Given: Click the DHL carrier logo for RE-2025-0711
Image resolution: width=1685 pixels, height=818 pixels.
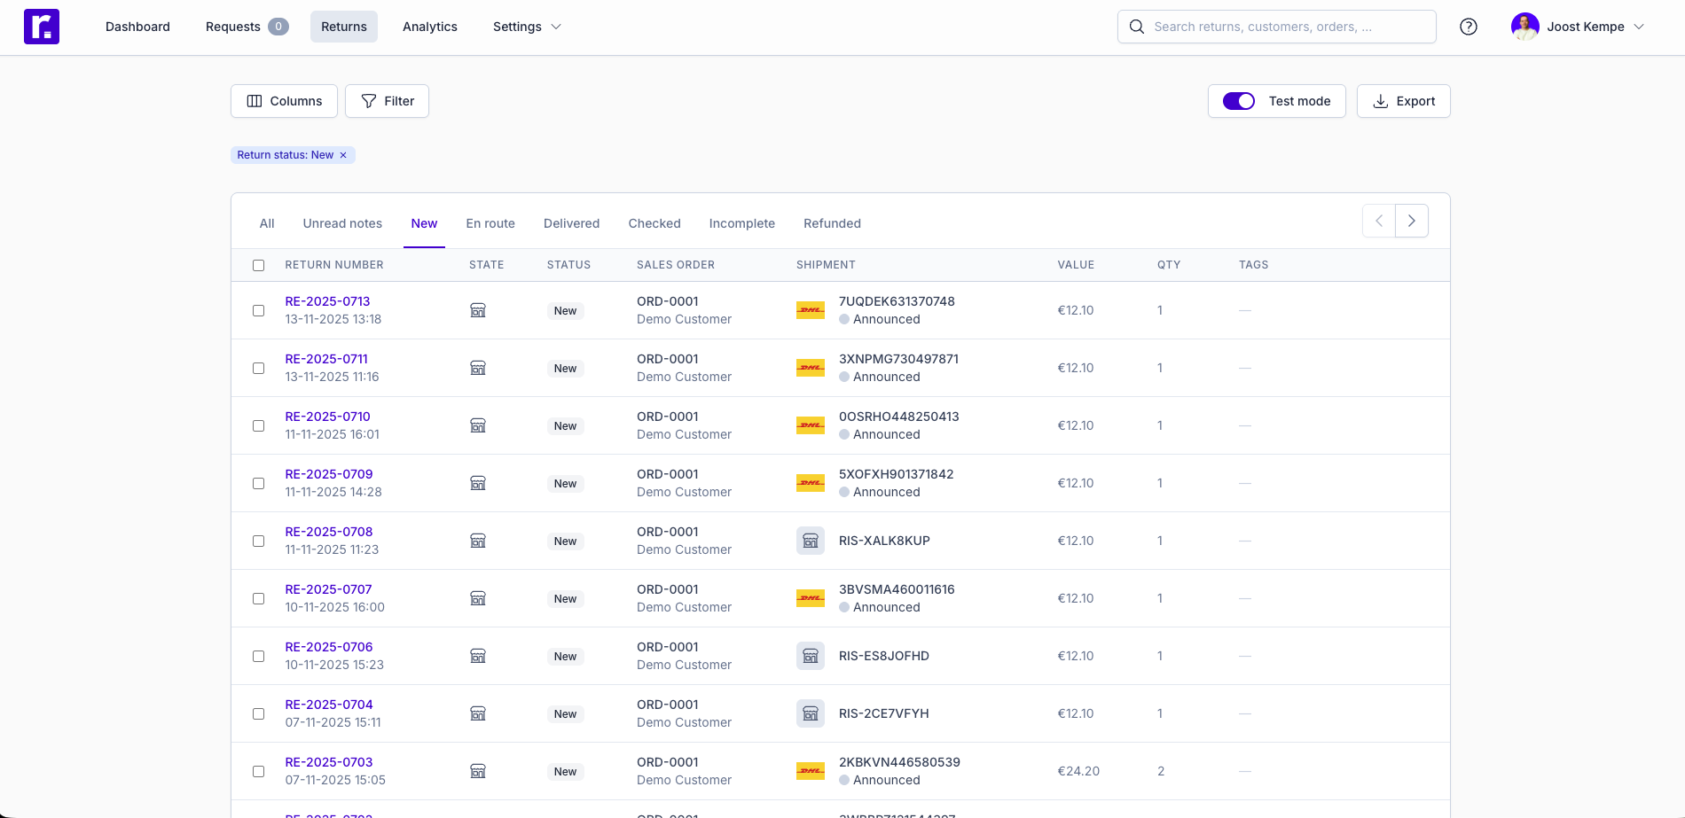Looking at the screenshot, I should [811, 368].
